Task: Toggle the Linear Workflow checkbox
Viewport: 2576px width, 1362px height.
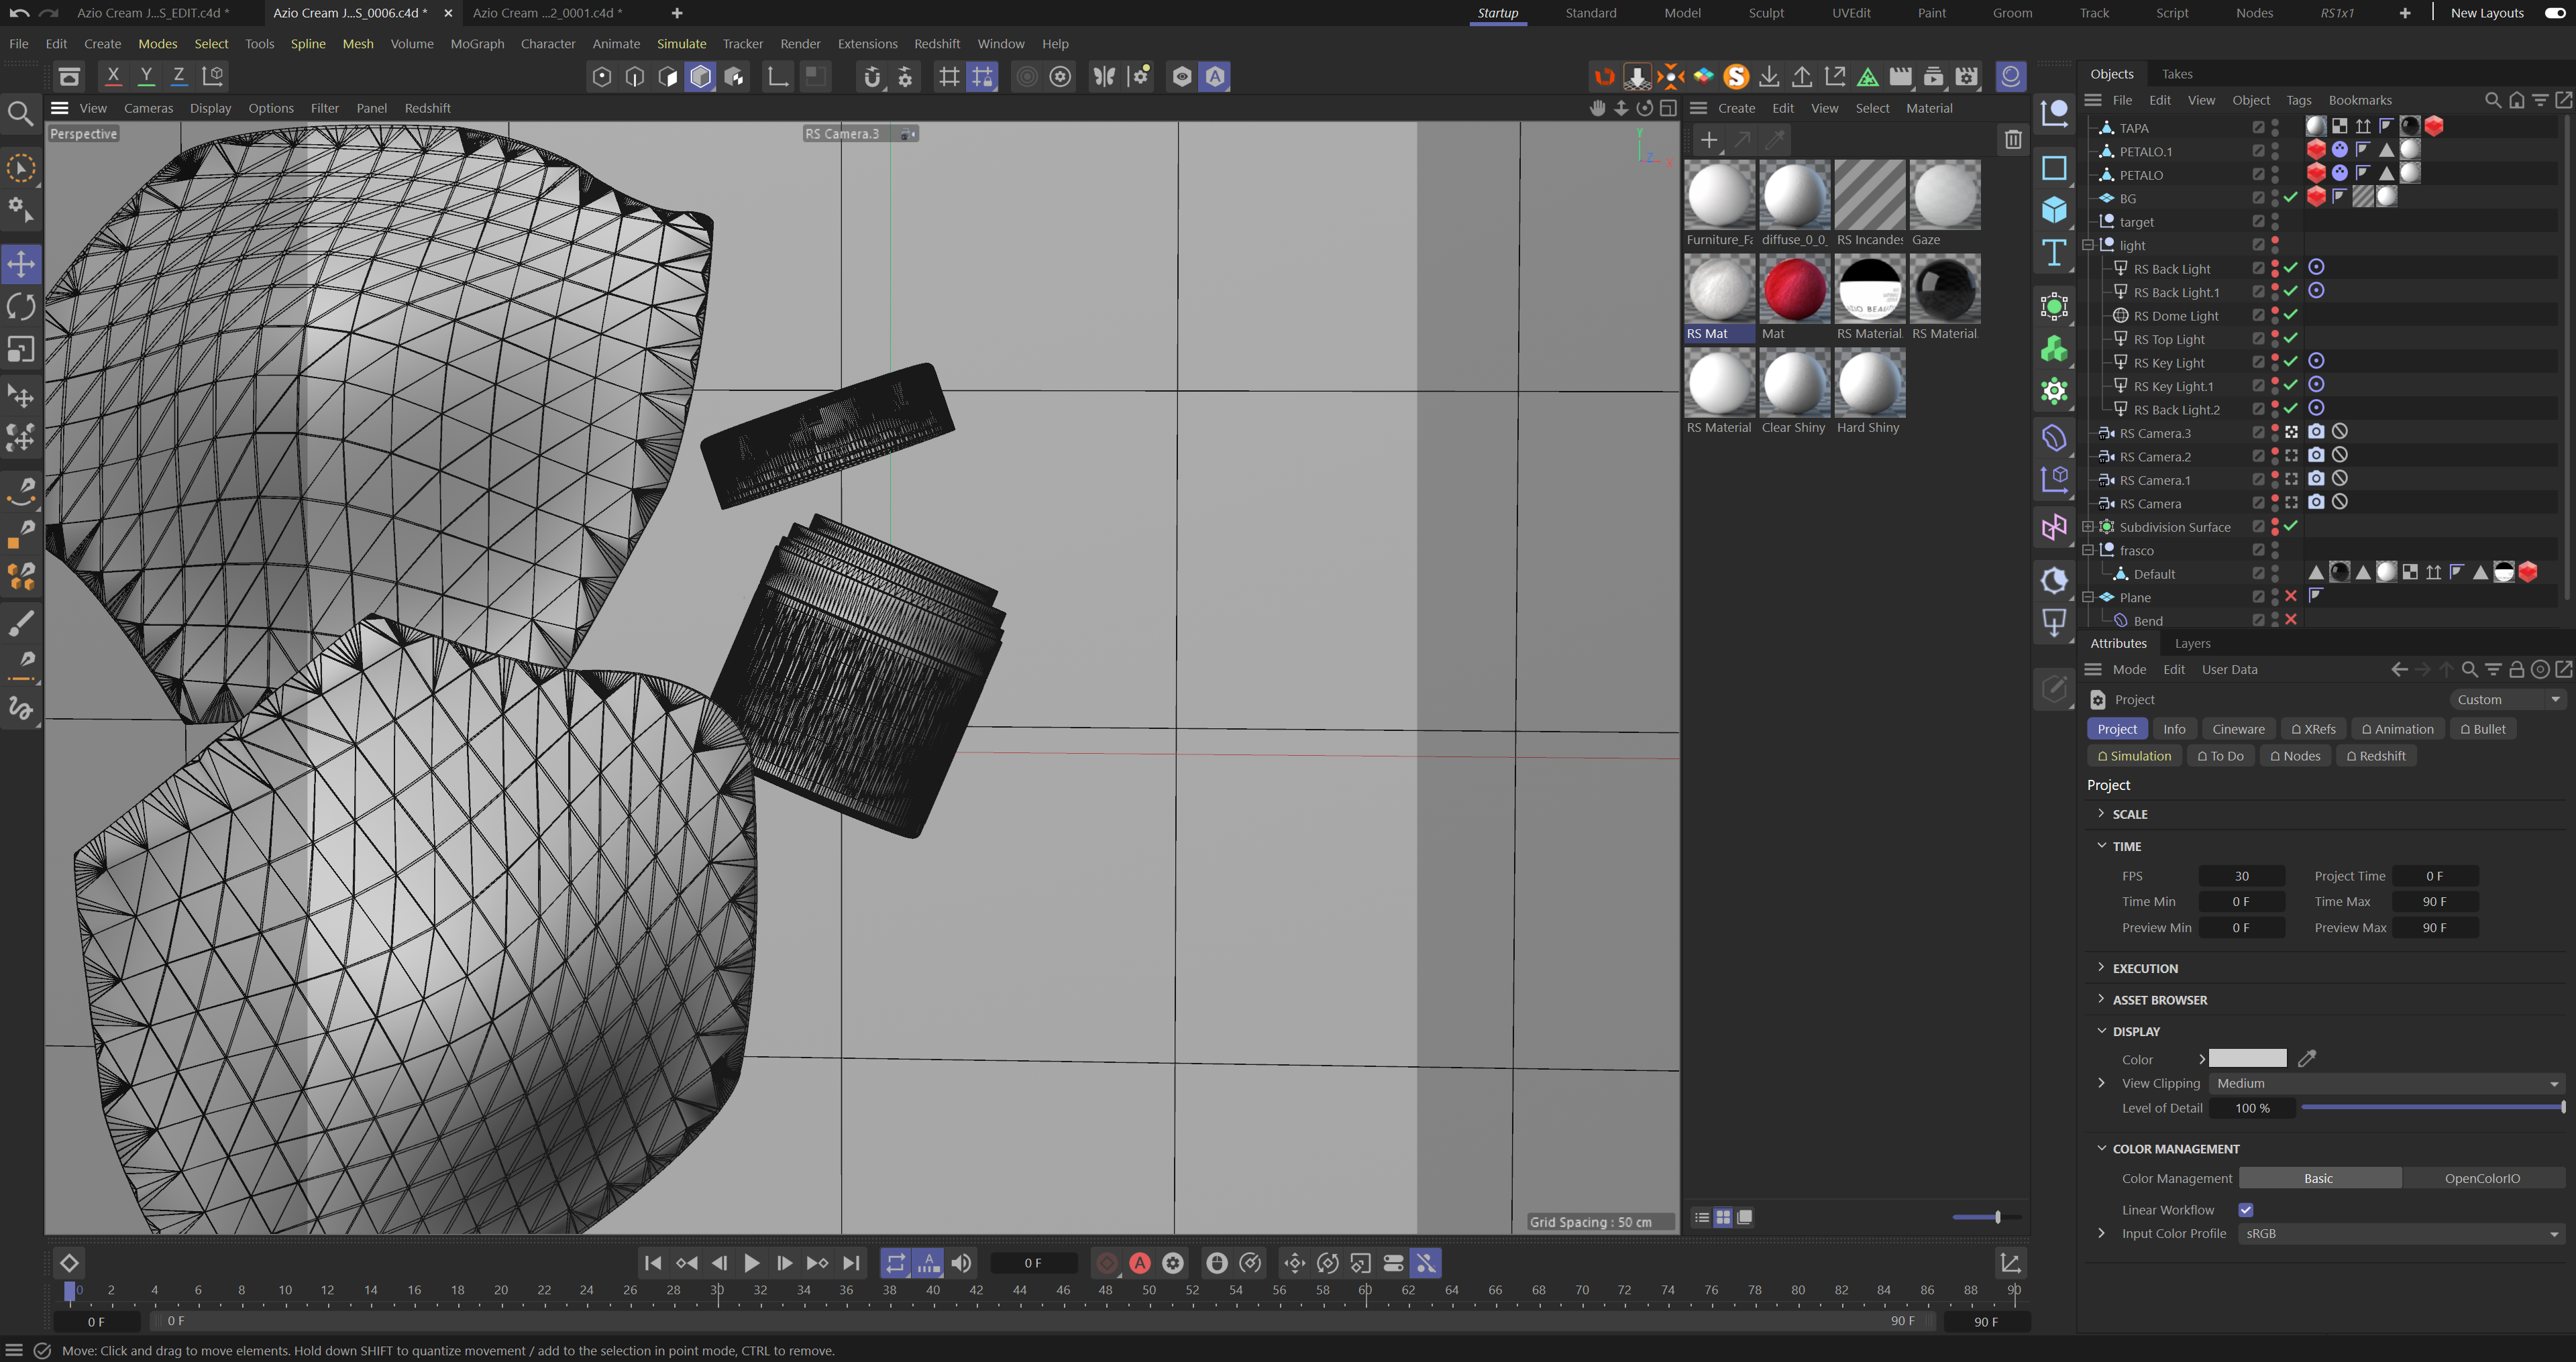Action: [2246, 1210]
